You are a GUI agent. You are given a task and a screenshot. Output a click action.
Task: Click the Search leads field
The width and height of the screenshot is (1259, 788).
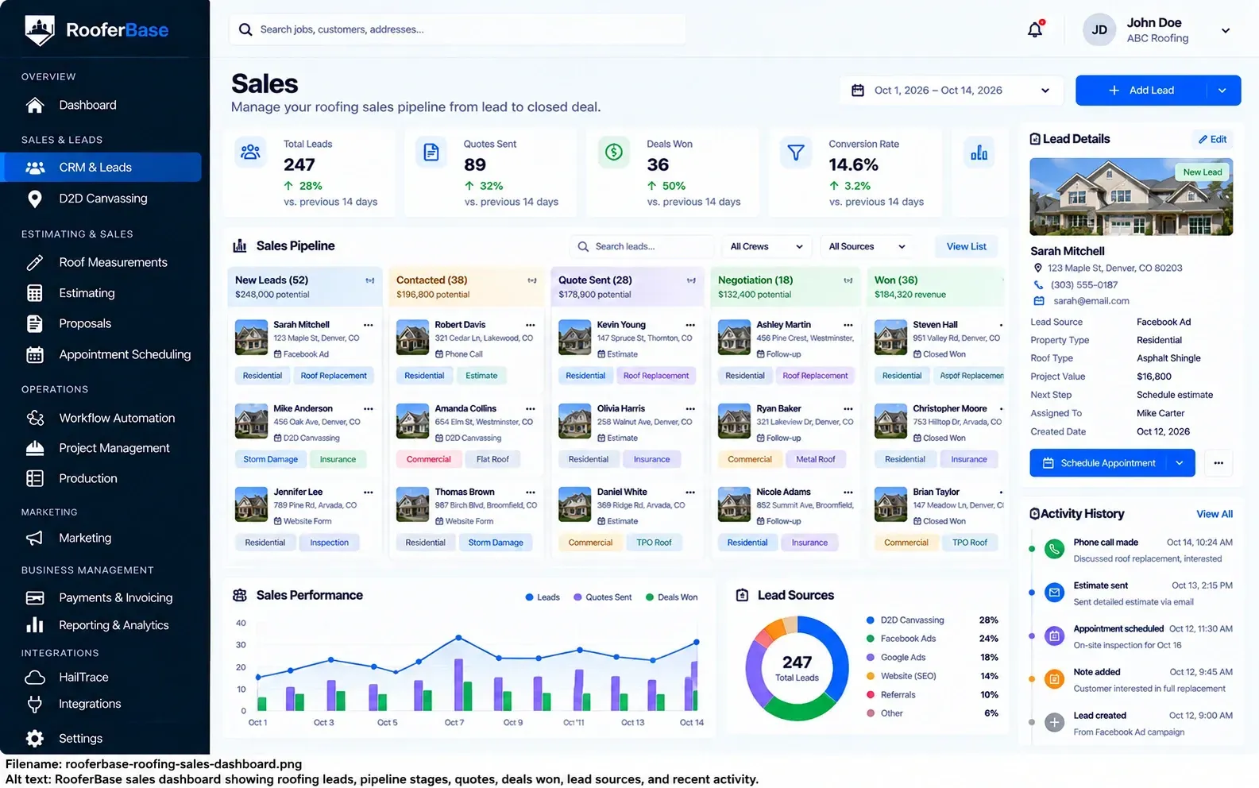click(641, 246)
